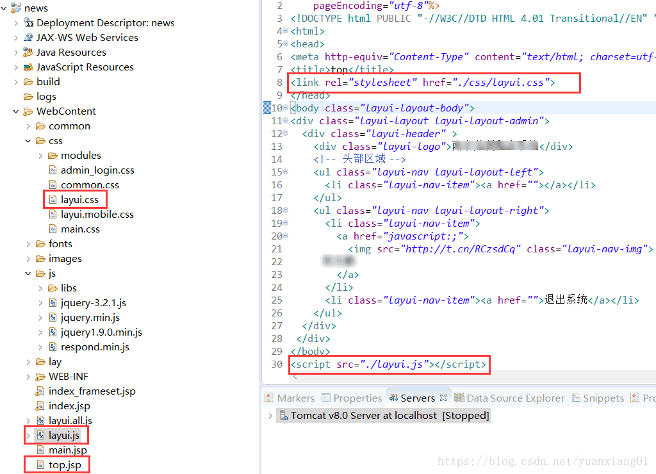Screen dimensions: 656x474
Task: Fold the ul element on line 18
Action: coord(285,211)
